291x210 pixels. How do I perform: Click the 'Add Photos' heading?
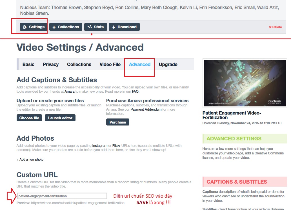point(35,138)
